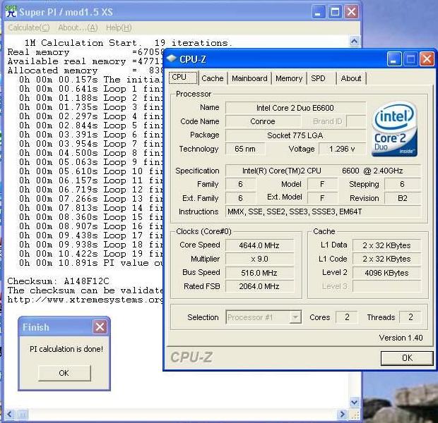Screen dimensions: 438x423
Task: Open the Help menu in Super PI
Action: click(x=118, y=27)
